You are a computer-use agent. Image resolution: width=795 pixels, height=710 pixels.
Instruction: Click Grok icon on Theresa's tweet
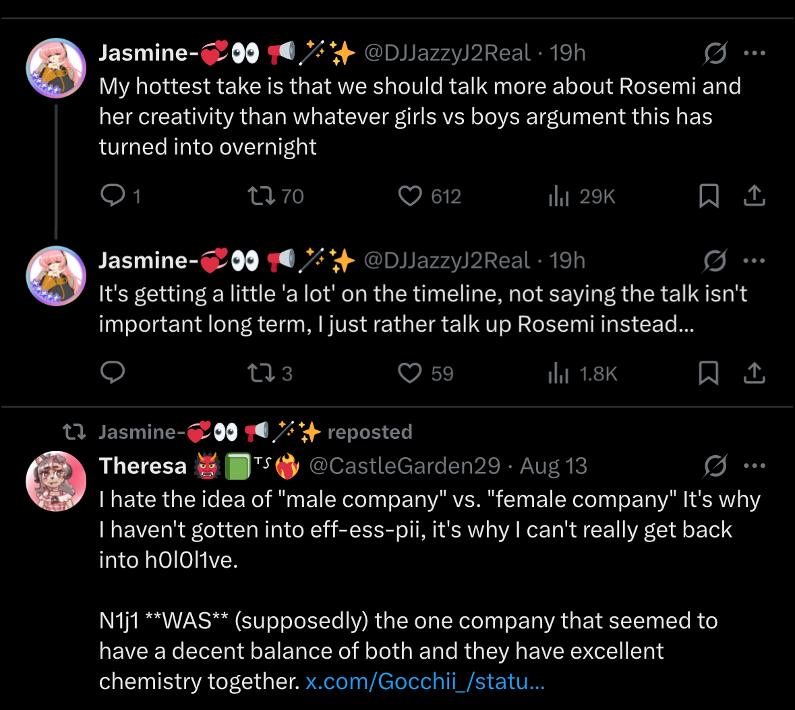coord(715,466)
